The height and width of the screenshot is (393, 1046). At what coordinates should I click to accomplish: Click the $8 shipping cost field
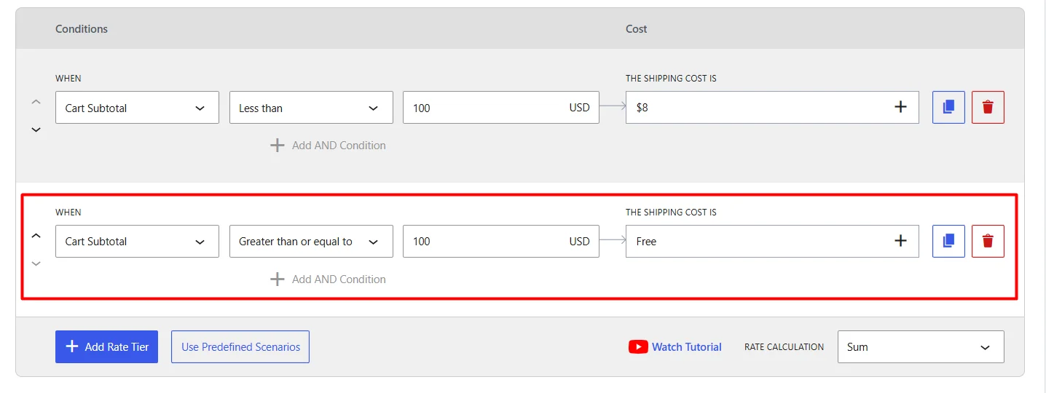click(x=772, y=108)
